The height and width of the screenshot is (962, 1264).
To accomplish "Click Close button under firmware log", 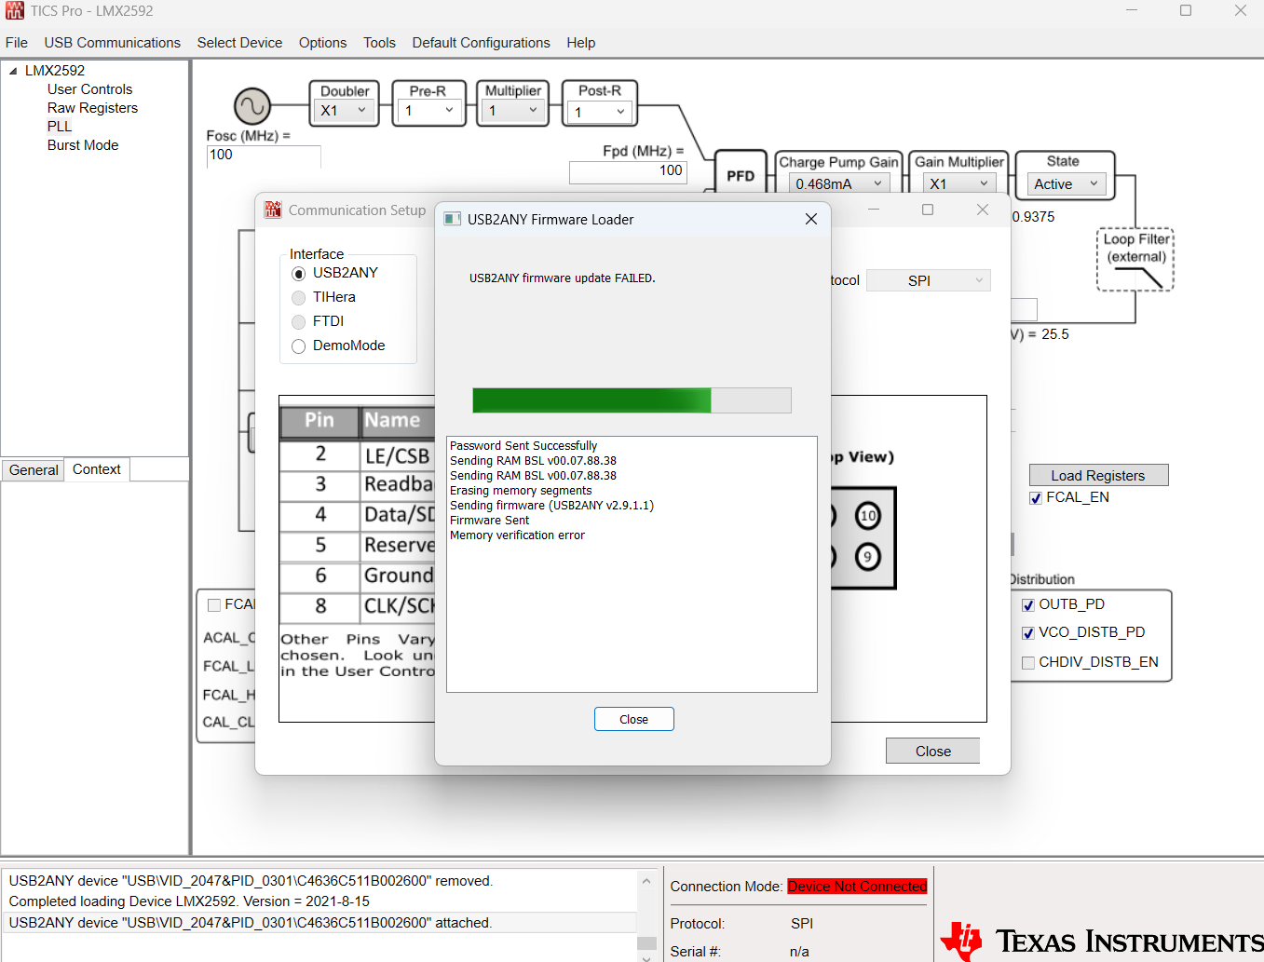I will [633, 719].
